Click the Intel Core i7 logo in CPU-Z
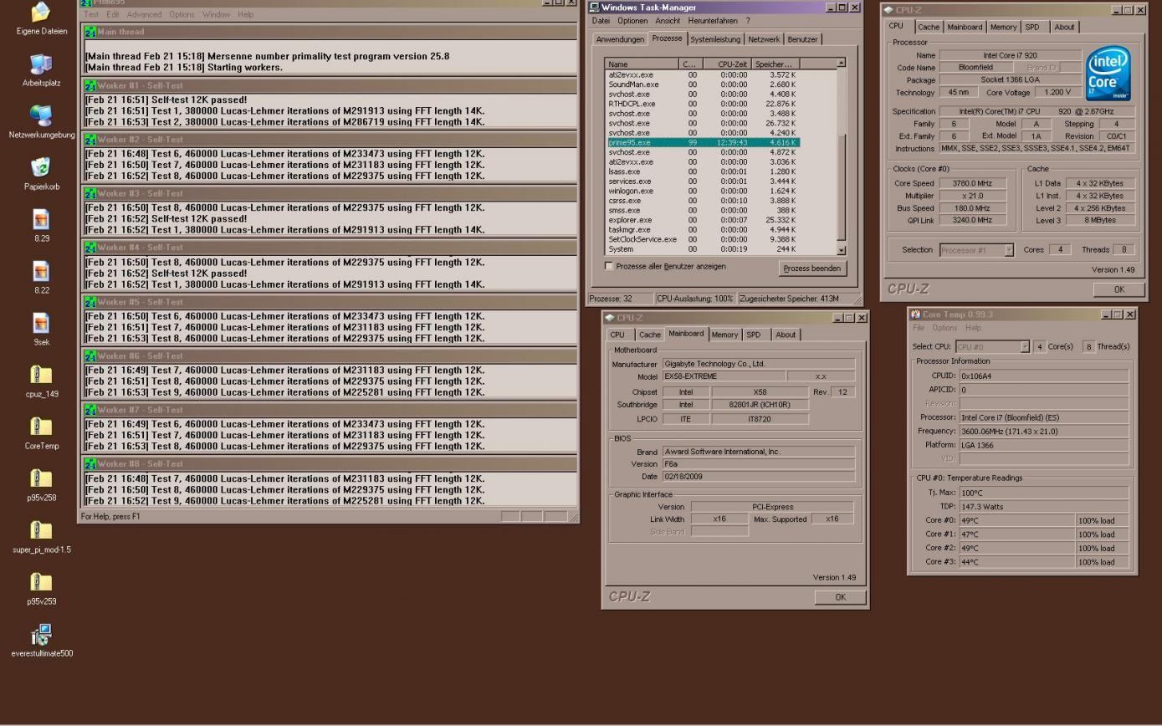 [1108, 73]
